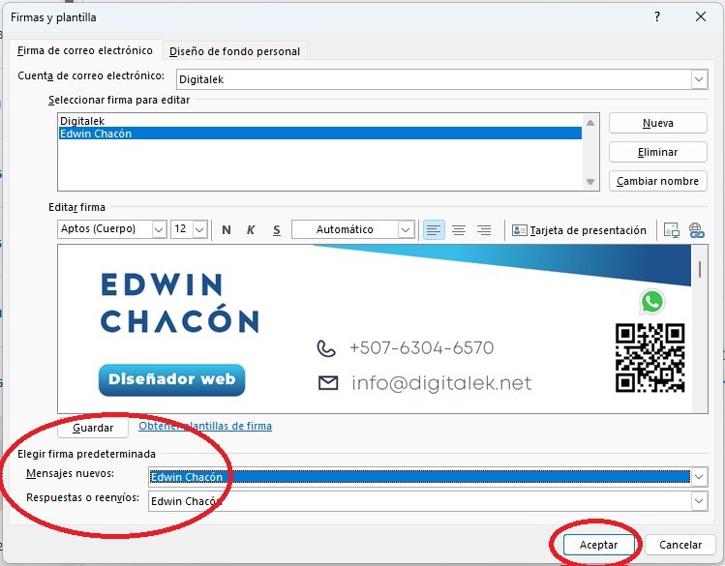The image size is (725, 566).
Task: Expand the Respuestas o reenvíos dropdown
Action: [699, 501]
